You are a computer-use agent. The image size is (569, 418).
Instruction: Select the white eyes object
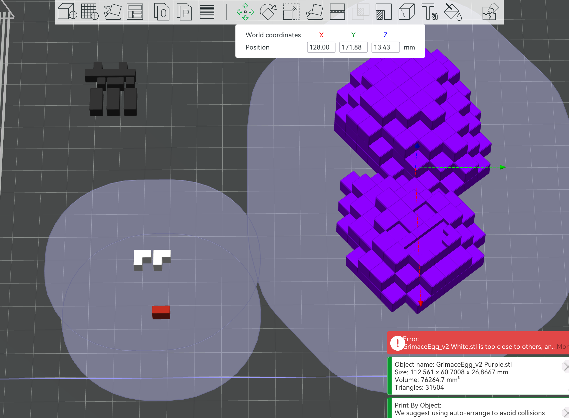pyautogui.click(x=152, y=260)
